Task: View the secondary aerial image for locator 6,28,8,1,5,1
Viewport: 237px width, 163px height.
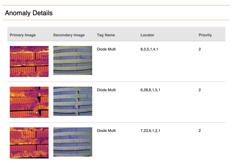Action: coord(73,101)
